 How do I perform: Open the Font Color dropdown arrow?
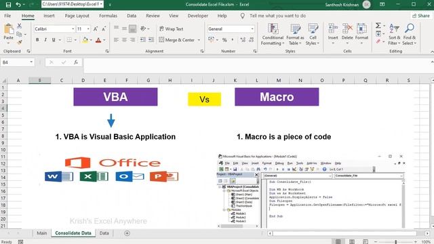click(104, 41)
